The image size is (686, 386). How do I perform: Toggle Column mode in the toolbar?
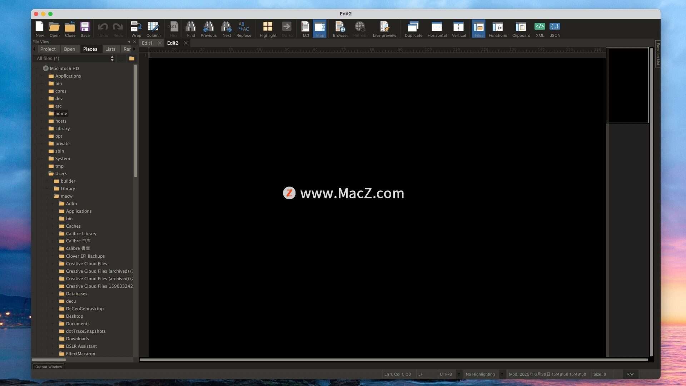153,29
